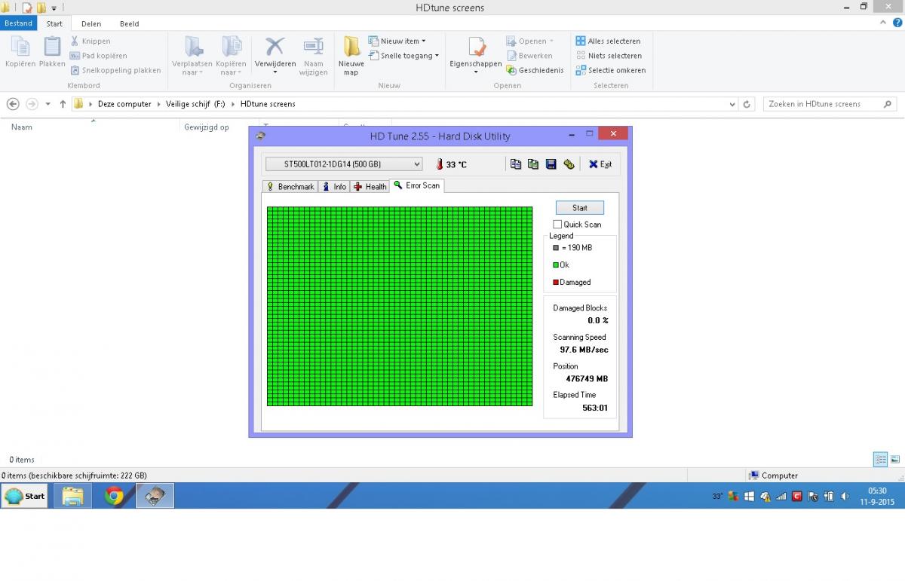This screenshot has width=905, height=581.
Task: Launch Google Chrome from the taskbar
Action: click(115, 496)
